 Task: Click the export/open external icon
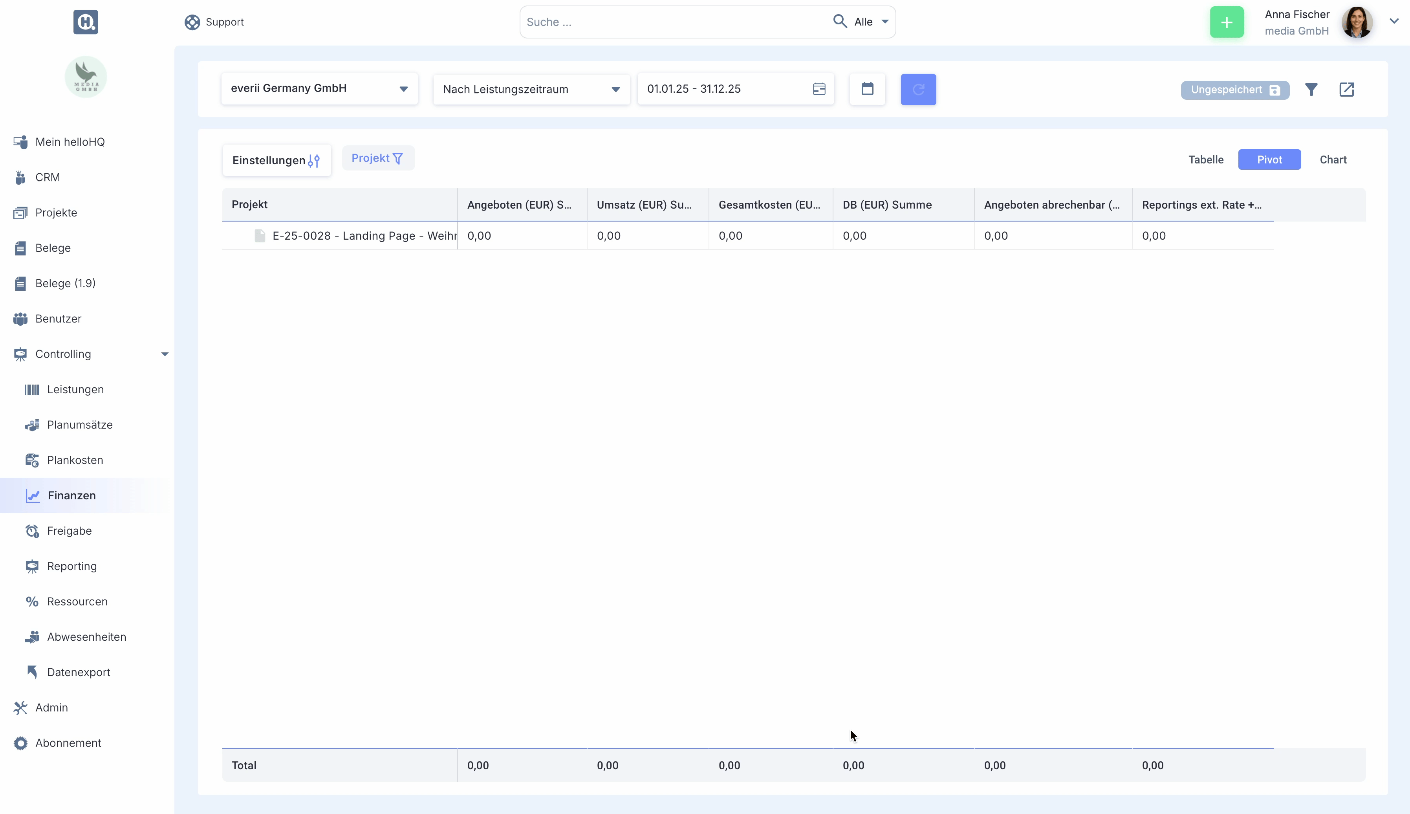1346,90
